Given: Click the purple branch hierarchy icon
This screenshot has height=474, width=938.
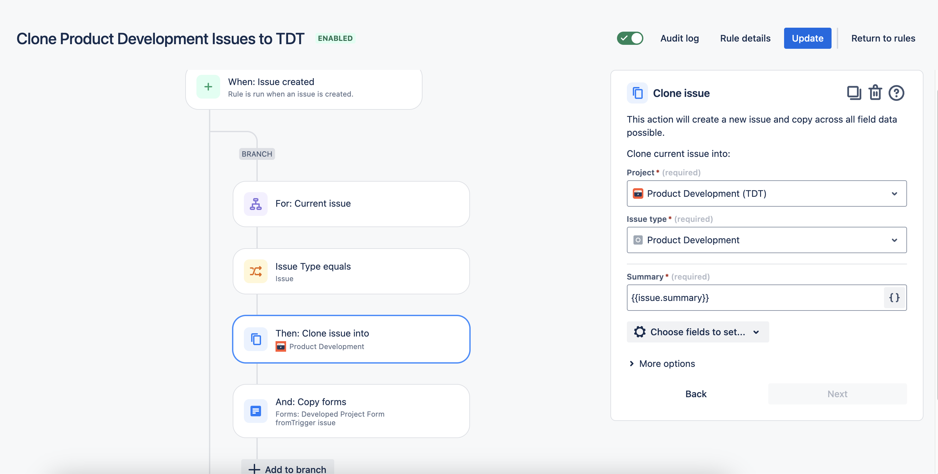Looking at the screenshot, I should 256,204.
